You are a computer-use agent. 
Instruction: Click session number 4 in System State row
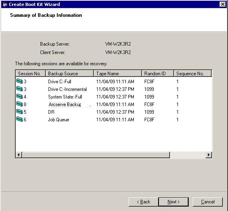(25, 97)
